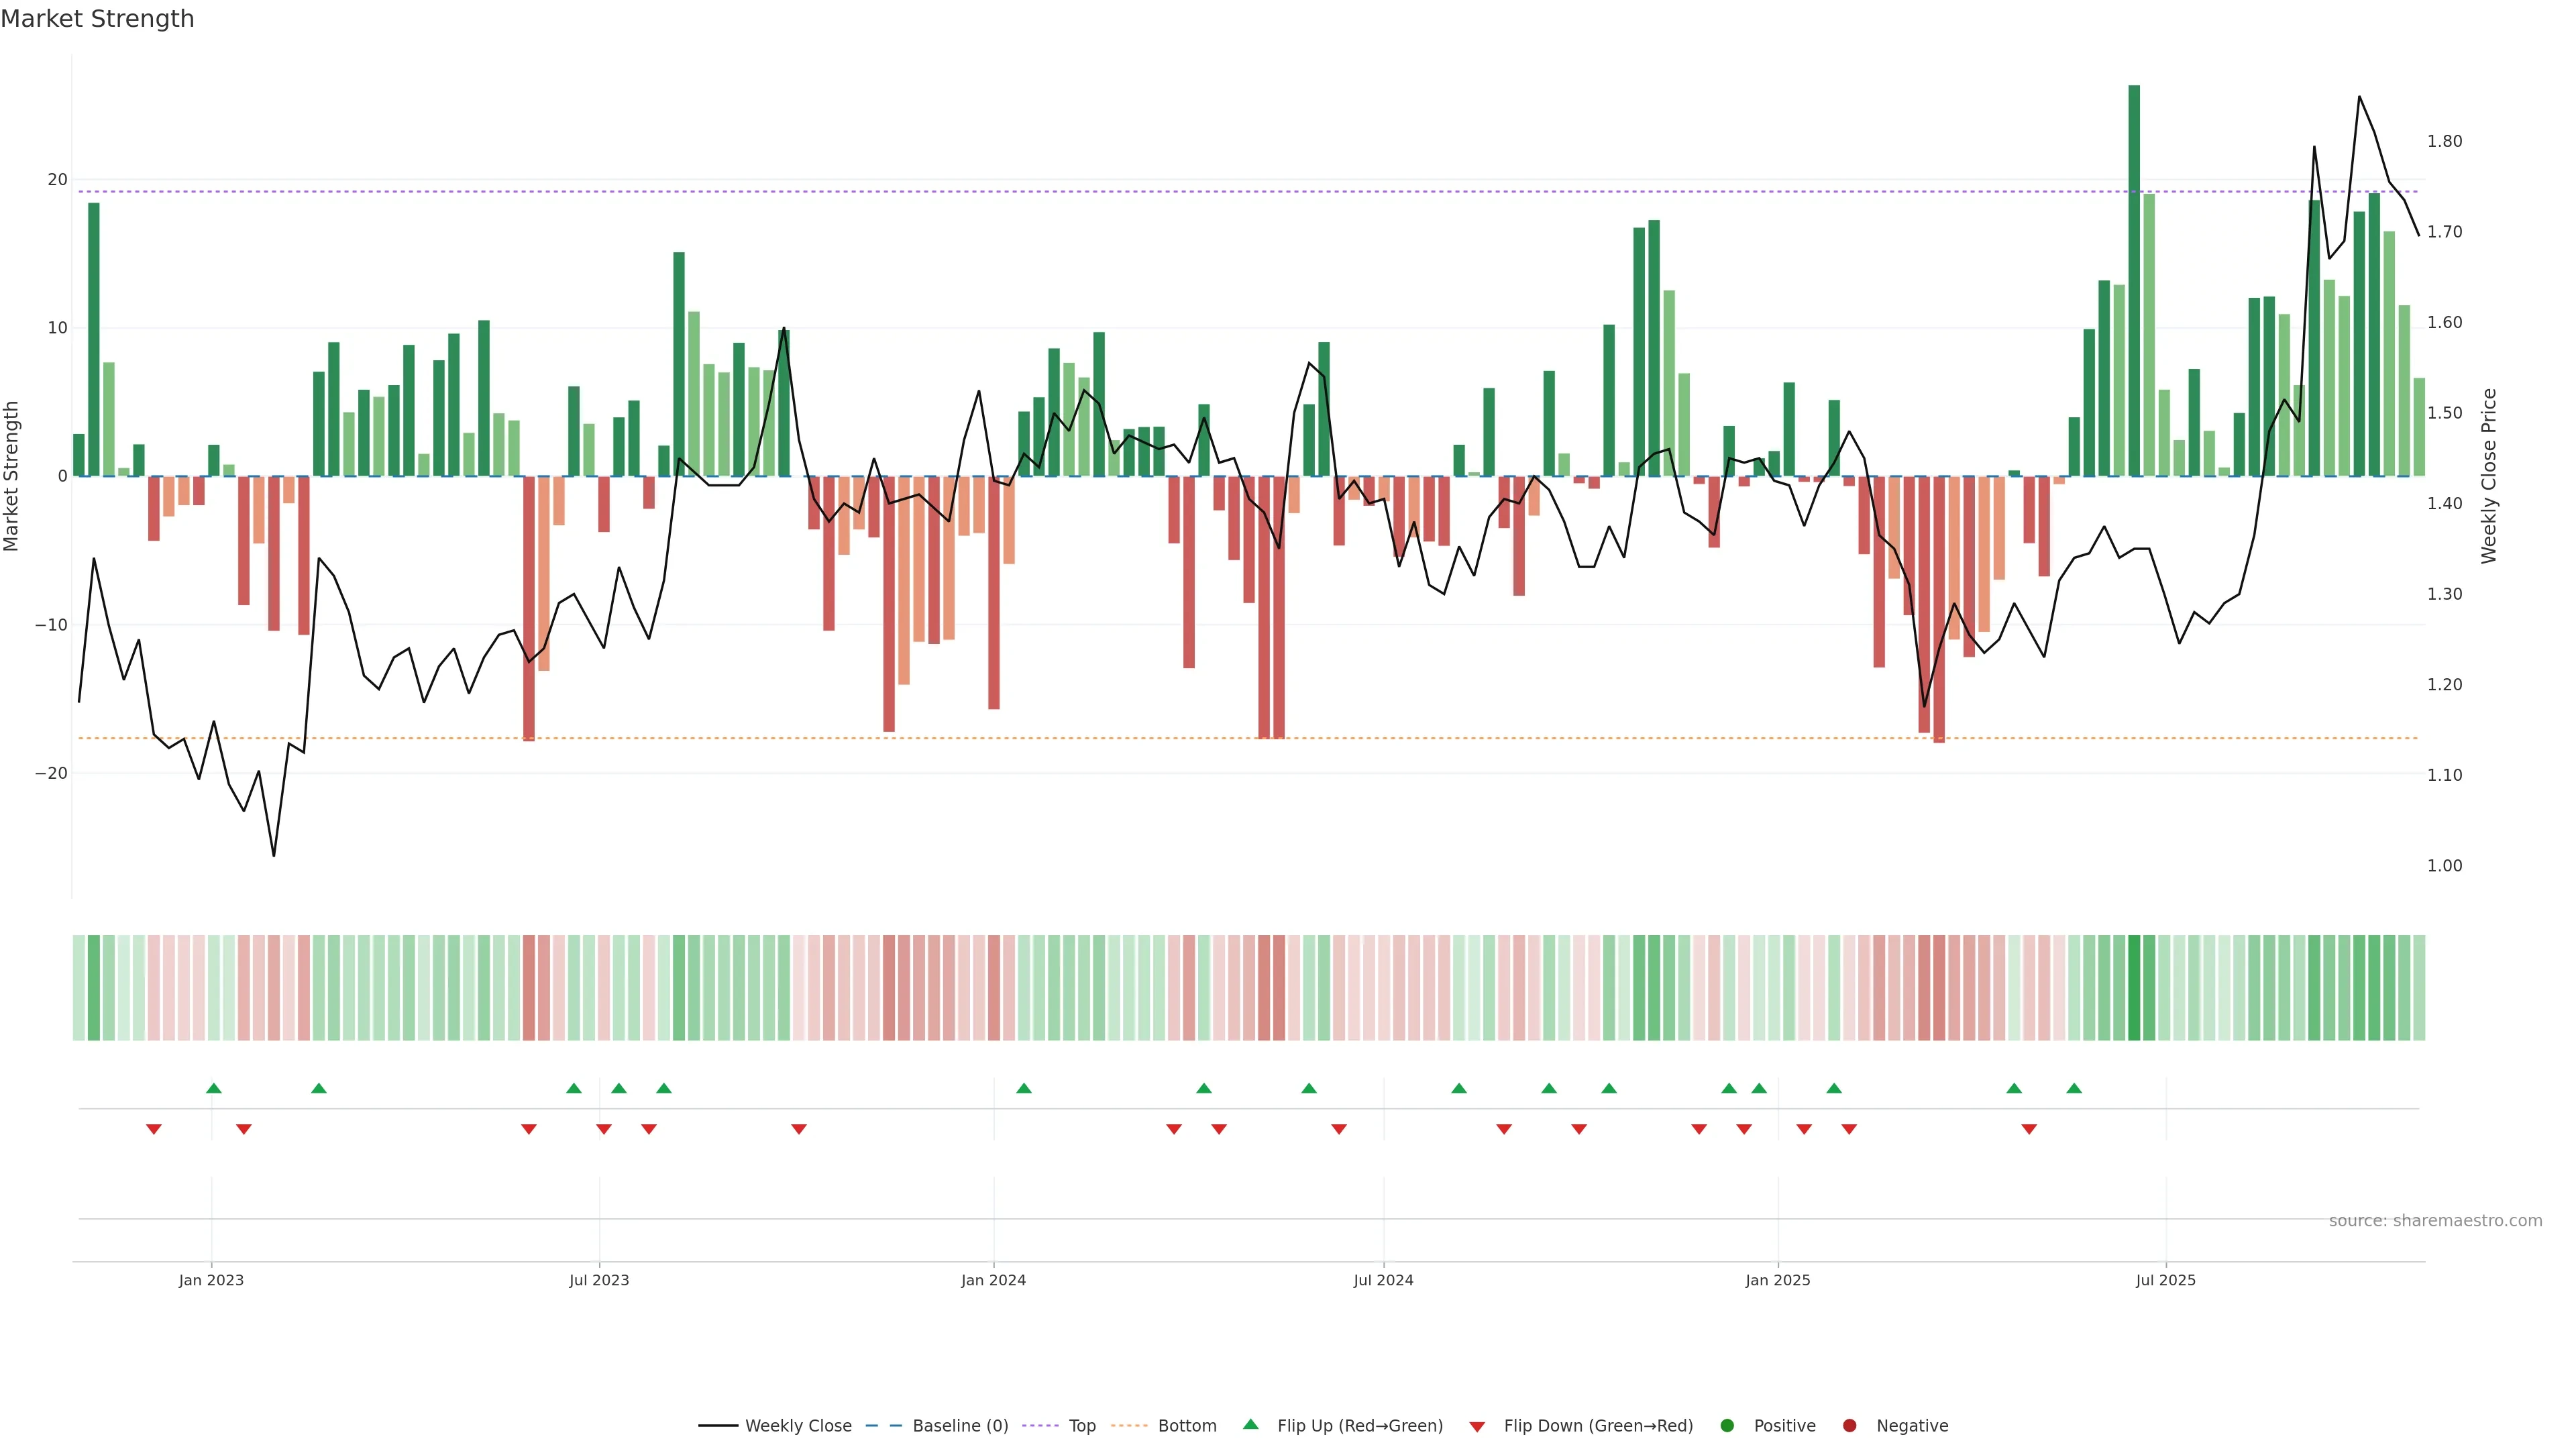Click the Bottom legend line icon
Image resolution: width=2576 pixels, height=1449 pixels.
1129,1426
